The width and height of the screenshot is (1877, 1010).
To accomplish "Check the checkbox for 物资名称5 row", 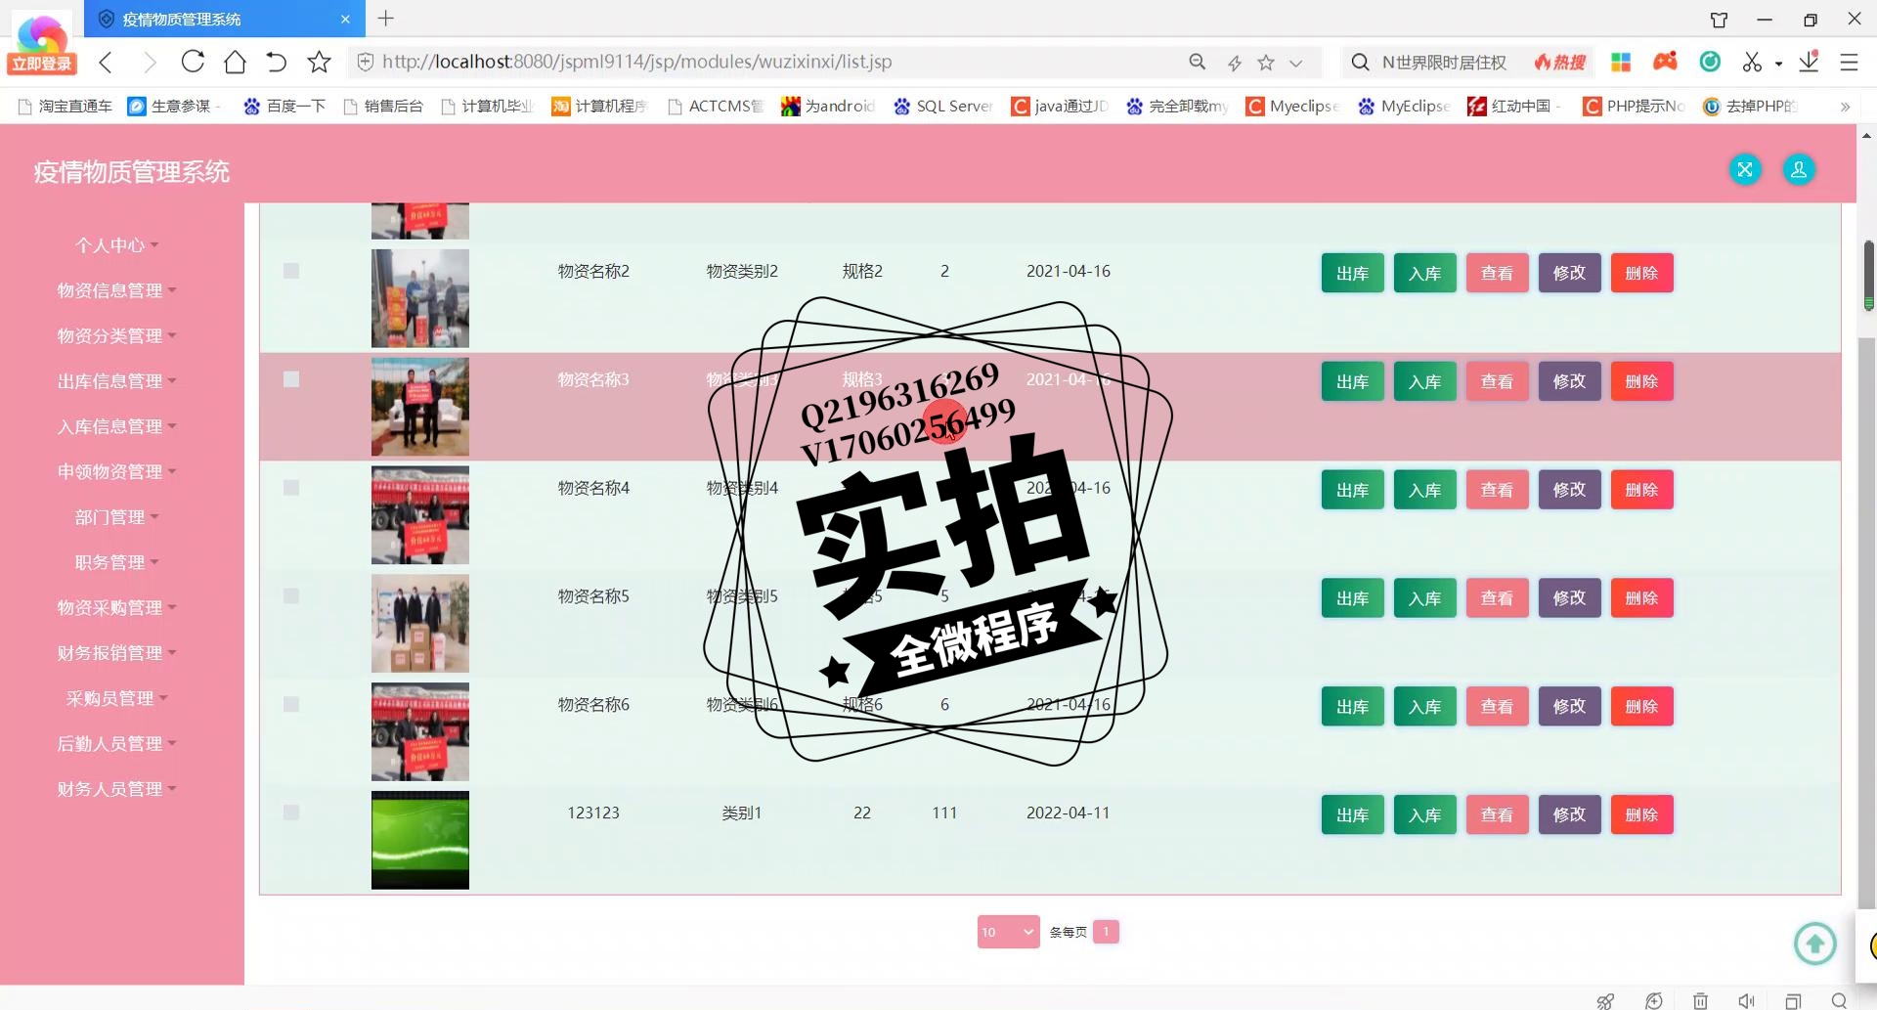I will click(291, 595).
